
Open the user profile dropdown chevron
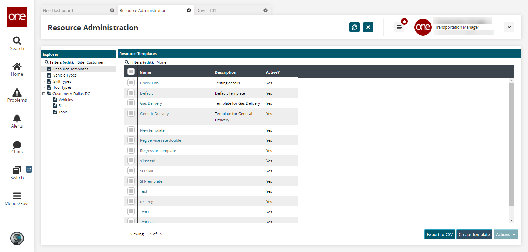[509, 27]
